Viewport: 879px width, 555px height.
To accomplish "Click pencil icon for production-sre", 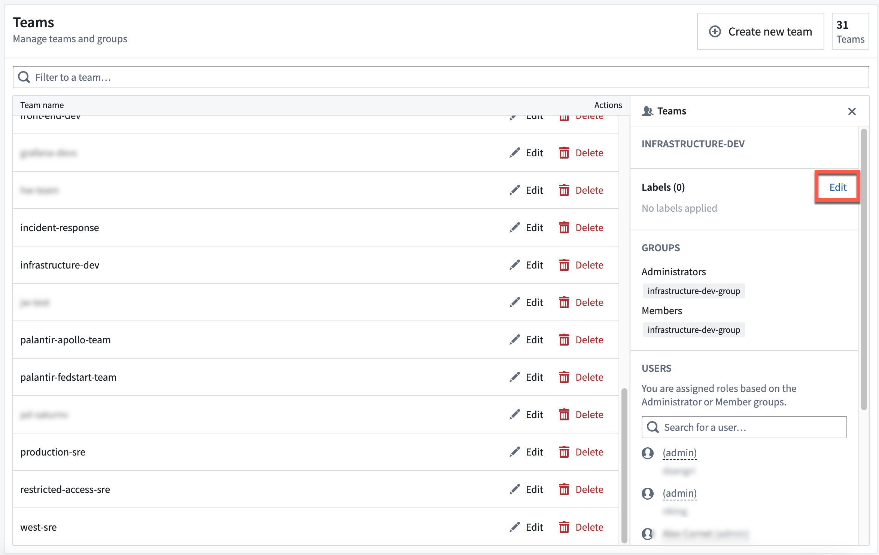I will click(x=515, y=452).
